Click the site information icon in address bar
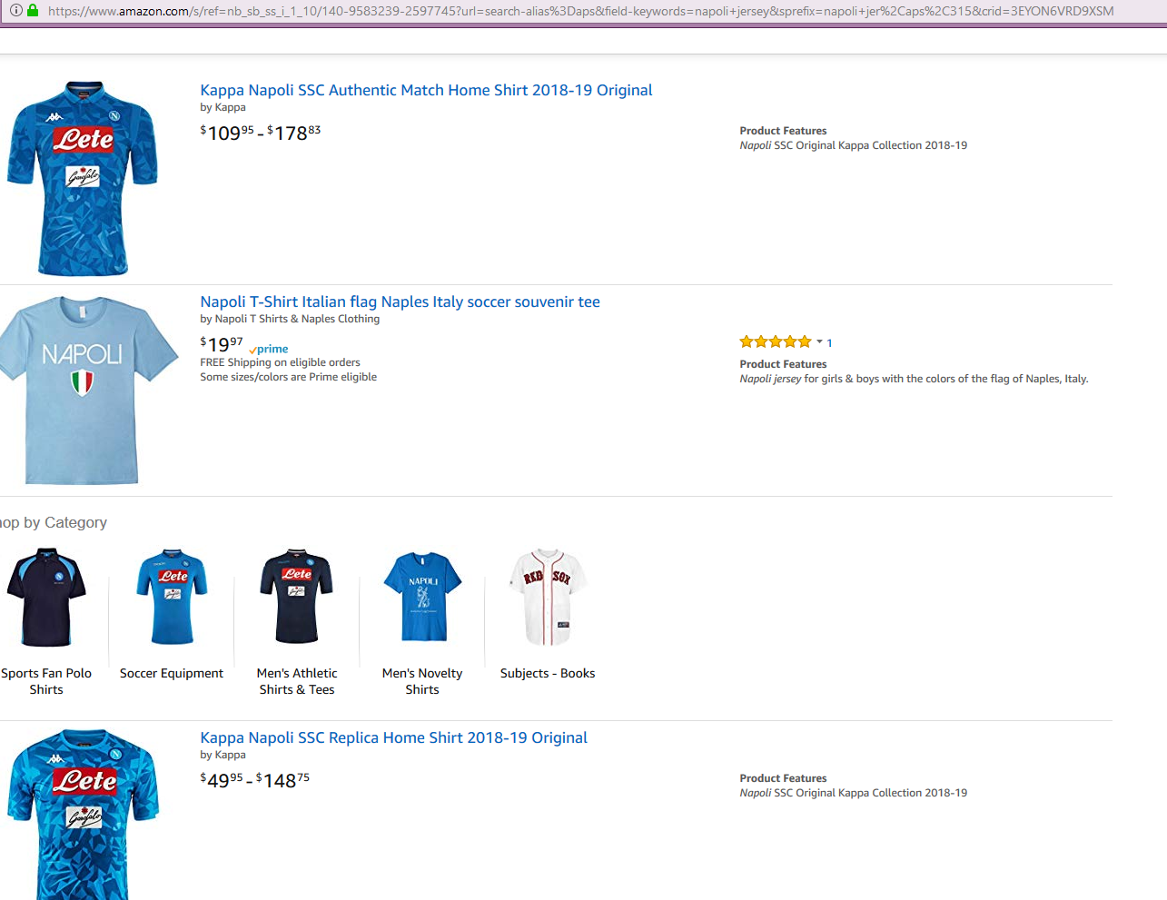The height and width of the screenshot is (900, 1167). click(15, 11)
